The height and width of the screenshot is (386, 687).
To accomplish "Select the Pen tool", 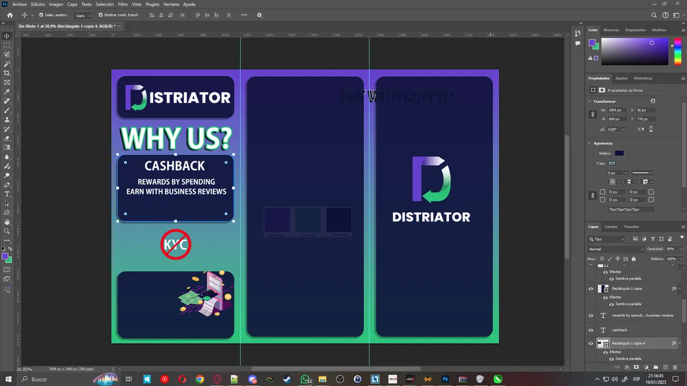I will 7,184.
